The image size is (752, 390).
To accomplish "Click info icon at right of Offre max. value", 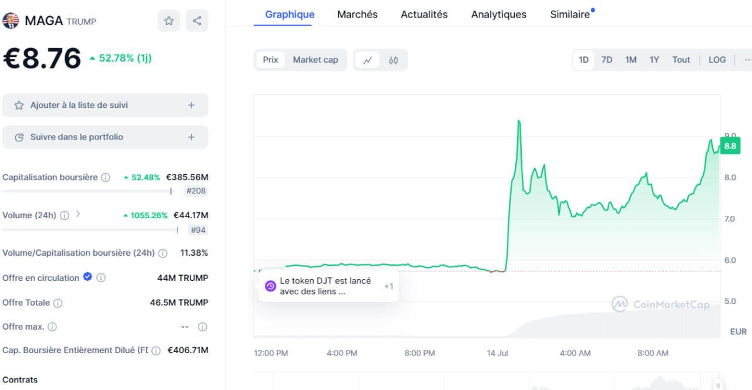I will click(x=203, y=327).
